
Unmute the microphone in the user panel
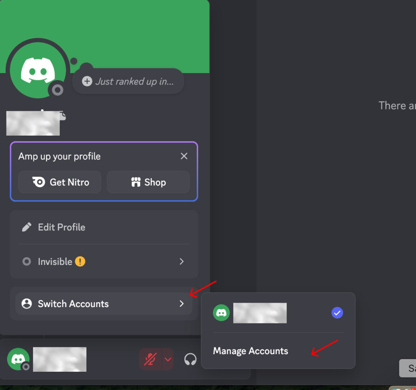(x=150, y=359)
